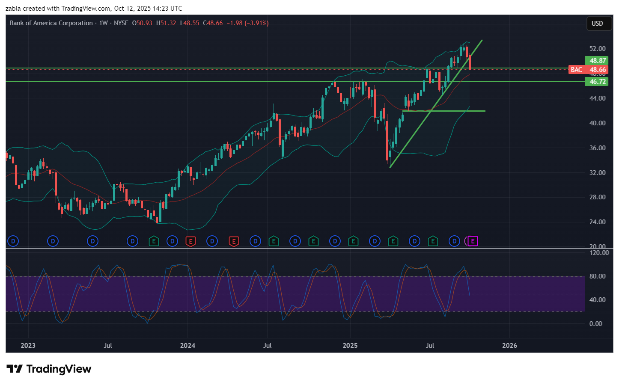Click the NYSE exchange label in header

tap(121, 23)
